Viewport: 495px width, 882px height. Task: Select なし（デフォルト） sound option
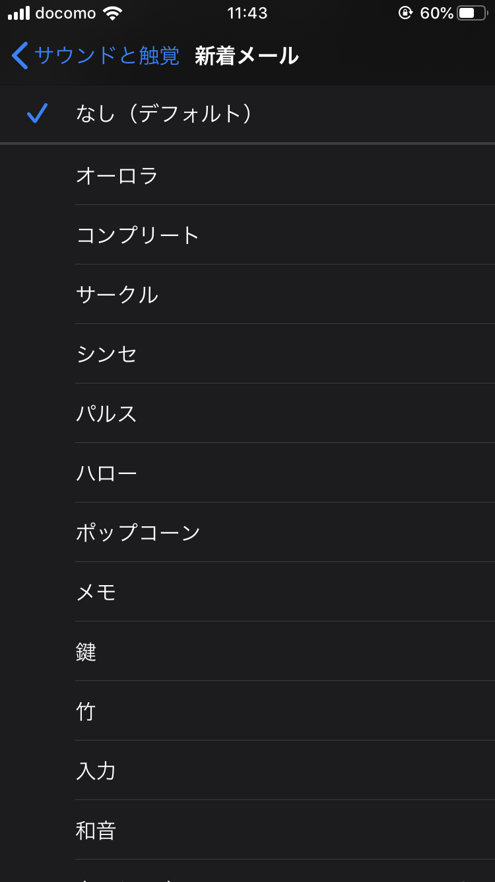tap(165, 114)
